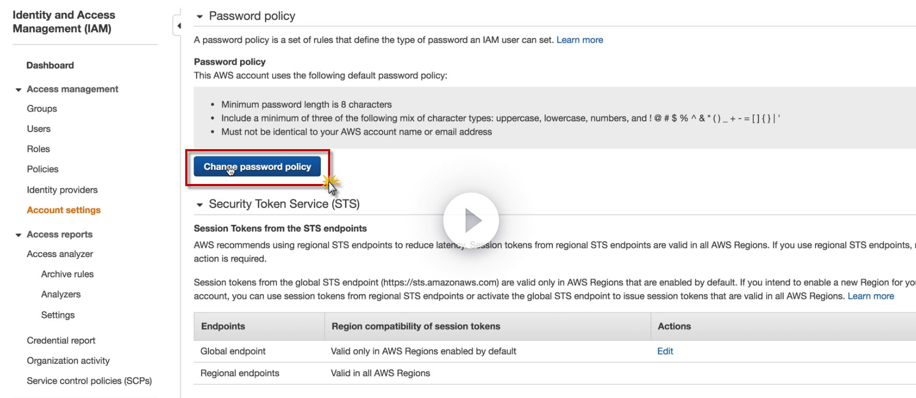Open Archive rules under Access analyzer
Image resolution: width=916 pixels, height=398 pixels.
click(67, 274)
